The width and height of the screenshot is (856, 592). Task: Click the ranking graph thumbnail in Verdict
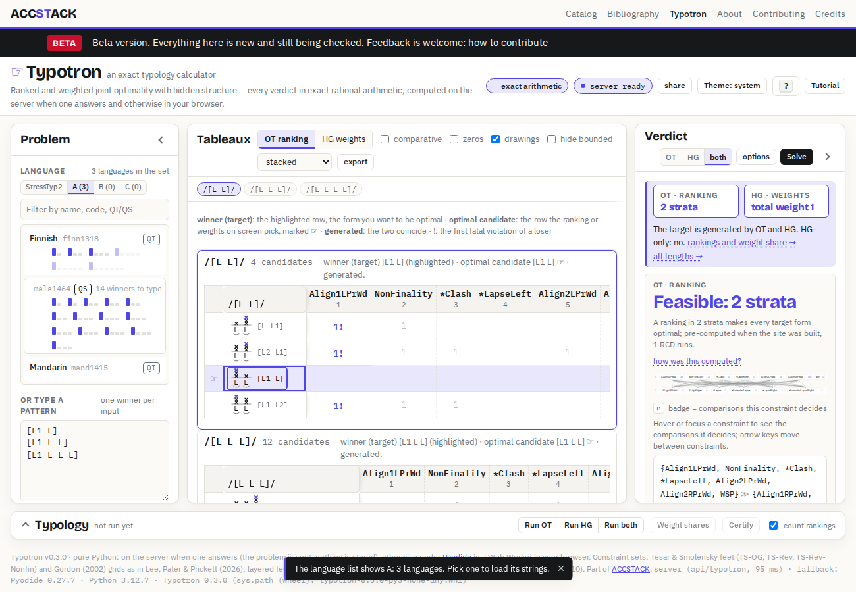tap(740, 384)
